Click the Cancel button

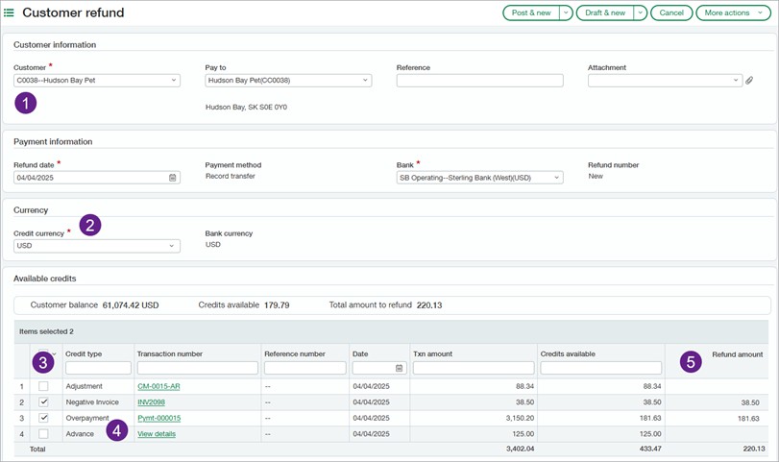coord(670,13)
